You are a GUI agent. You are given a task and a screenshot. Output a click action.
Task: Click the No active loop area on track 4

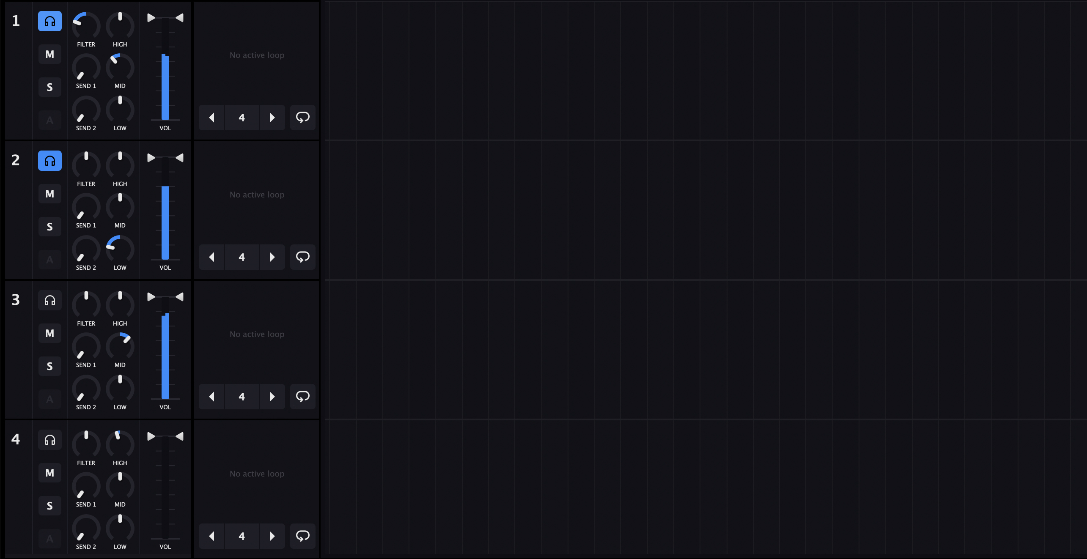(256, 473)
